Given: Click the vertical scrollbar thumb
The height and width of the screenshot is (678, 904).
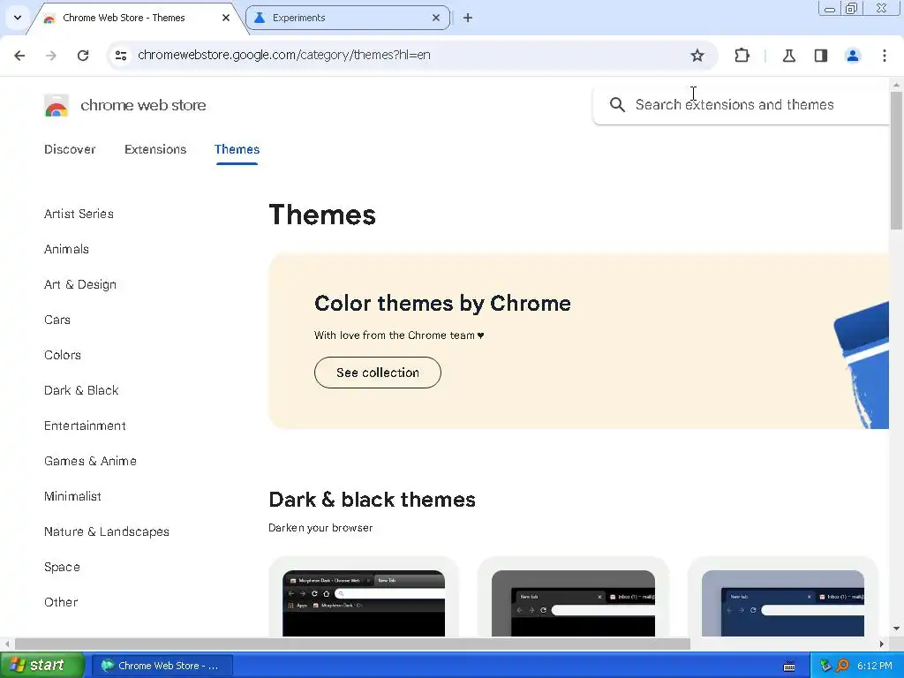Looking at the screenshot, I should pos(896,161).
